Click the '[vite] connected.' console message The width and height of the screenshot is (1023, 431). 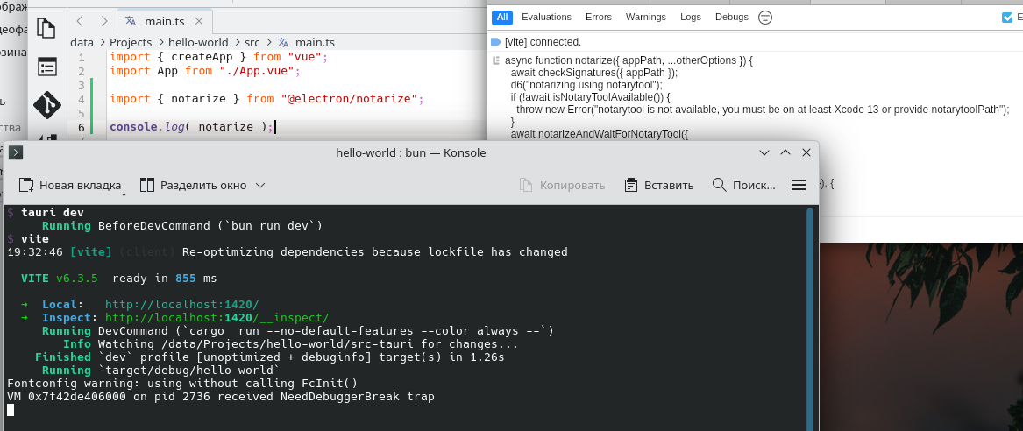point(543,42)
